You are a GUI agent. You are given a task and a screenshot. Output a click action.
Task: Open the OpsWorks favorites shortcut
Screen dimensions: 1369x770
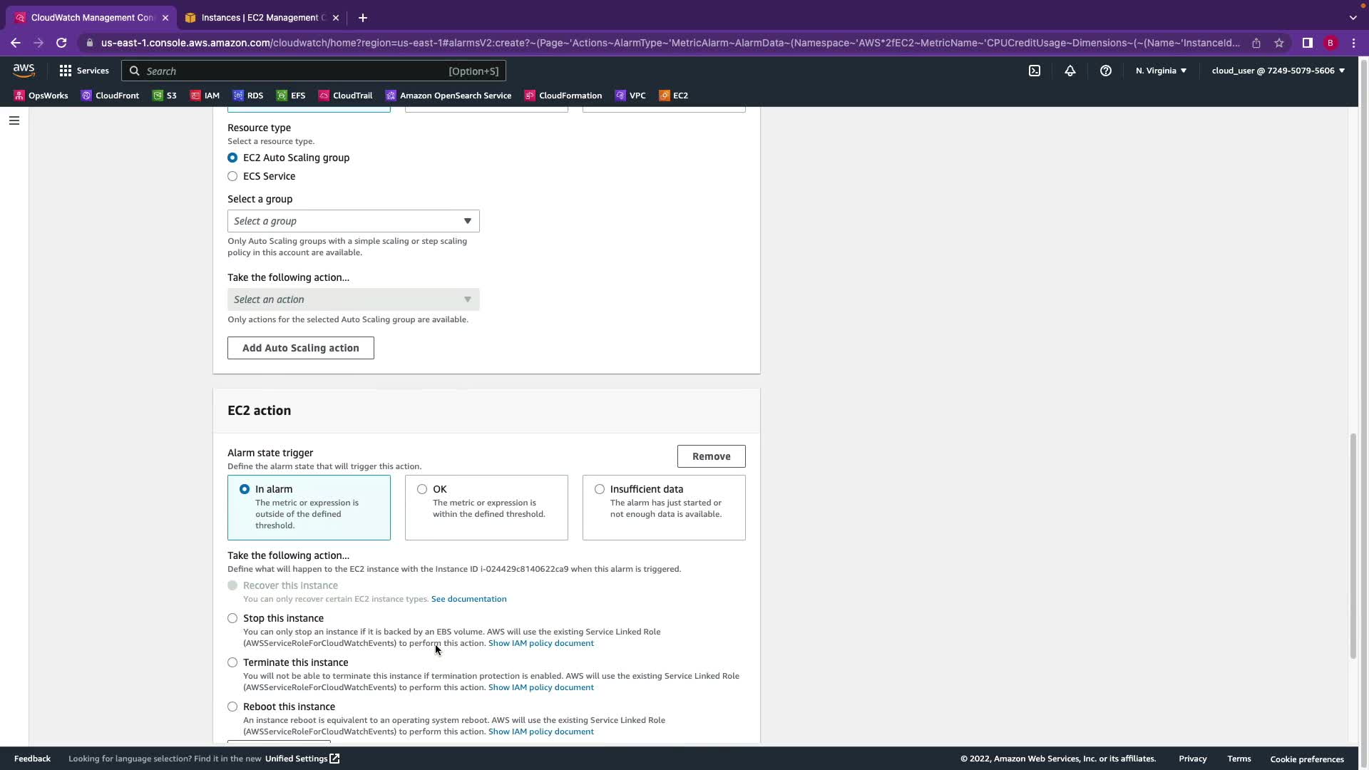point(41,96)
